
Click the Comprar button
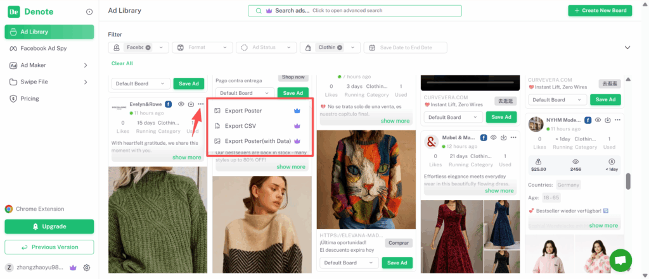399,243
